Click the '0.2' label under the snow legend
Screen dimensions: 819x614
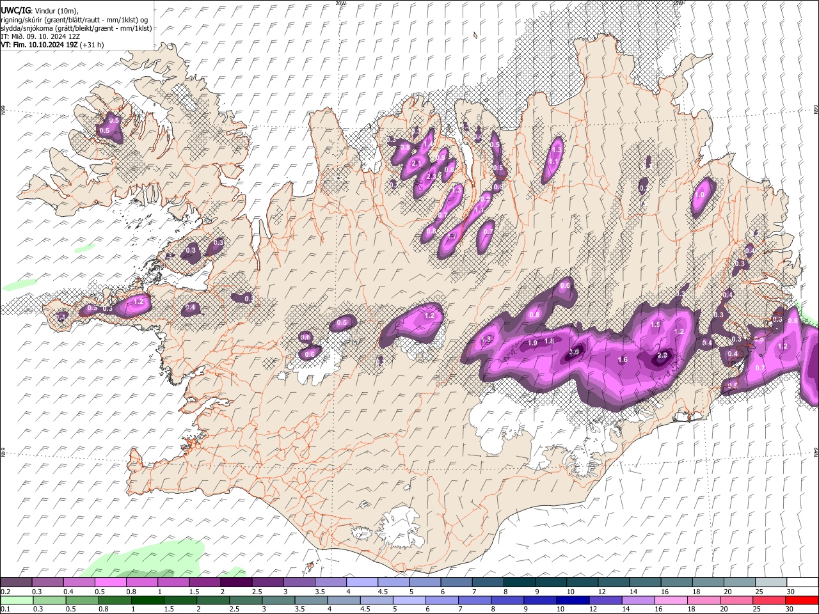tap(6, 592)
